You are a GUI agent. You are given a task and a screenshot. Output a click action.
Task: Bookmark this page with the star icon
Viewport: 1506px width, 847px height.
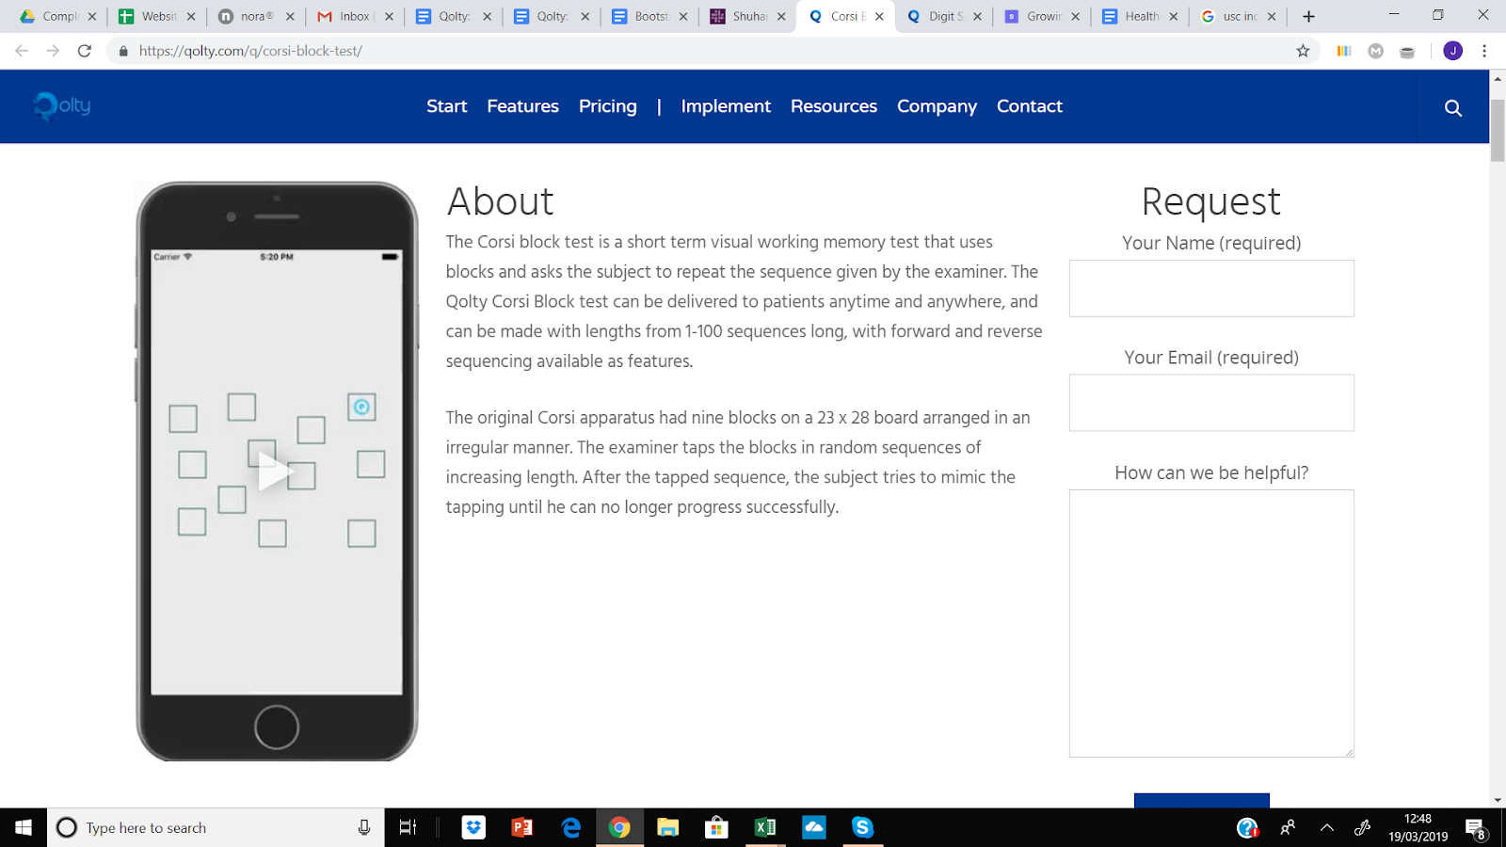[1303, 51]
